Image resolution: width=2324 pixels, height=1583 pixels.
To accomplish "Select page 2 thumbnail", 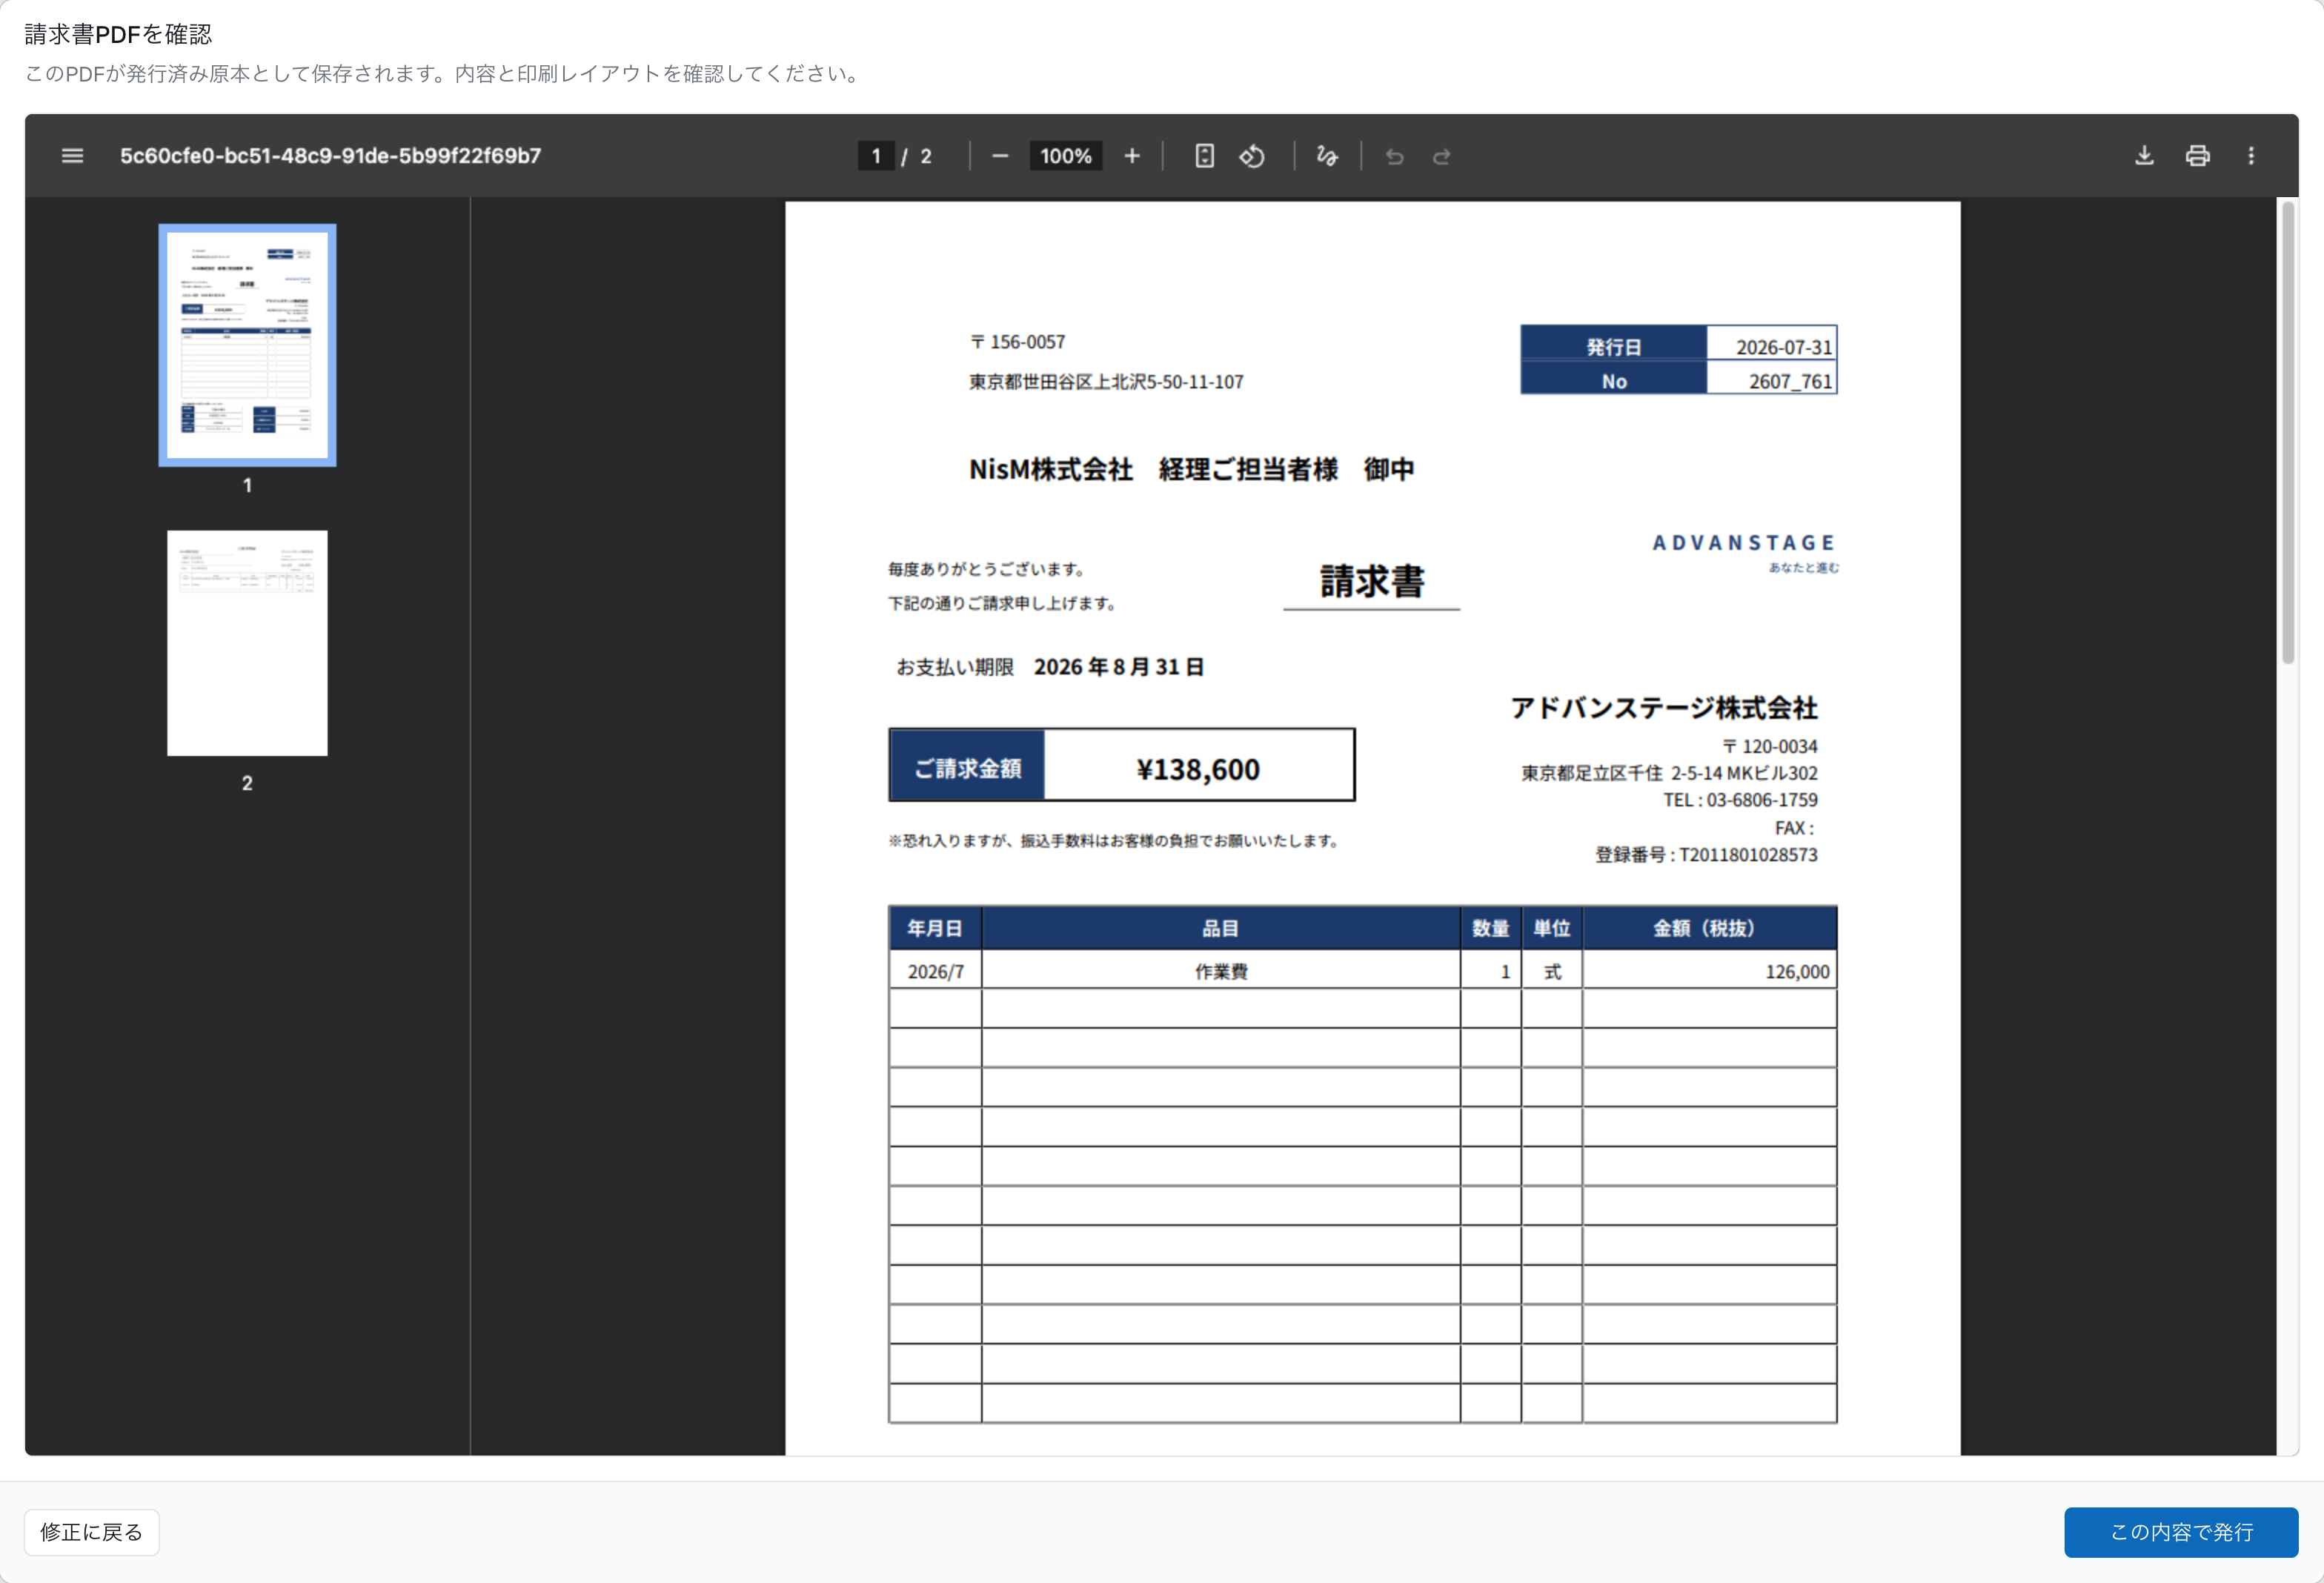I will [x=247, y=643].
